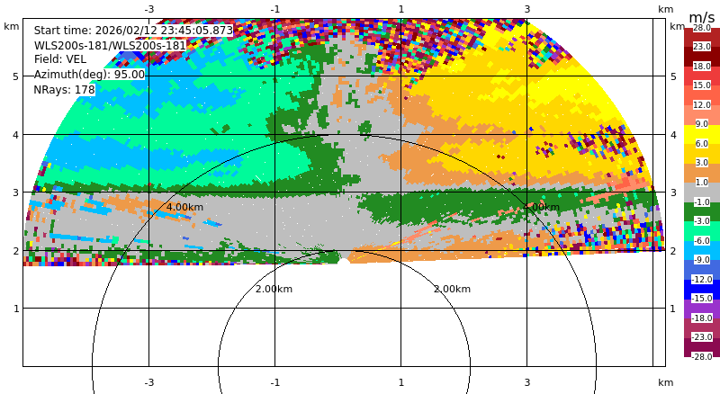Viewport: 720px width, 394px height.
Task: Click the positive 1.0 colorbar label
Action: [x=702, y=183]
